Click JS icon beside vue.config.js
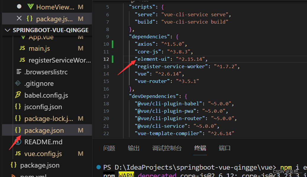307x177 pixels. (18, 153)
